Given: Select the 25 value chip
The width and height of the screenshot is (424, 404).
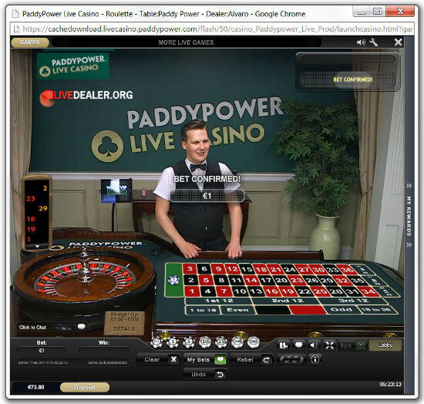Looking at the screenshot, I should tap(221, 342).
